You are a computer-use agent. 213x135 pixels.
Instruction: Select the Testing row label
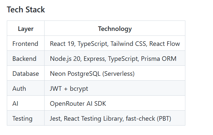[x=22, y=118]
